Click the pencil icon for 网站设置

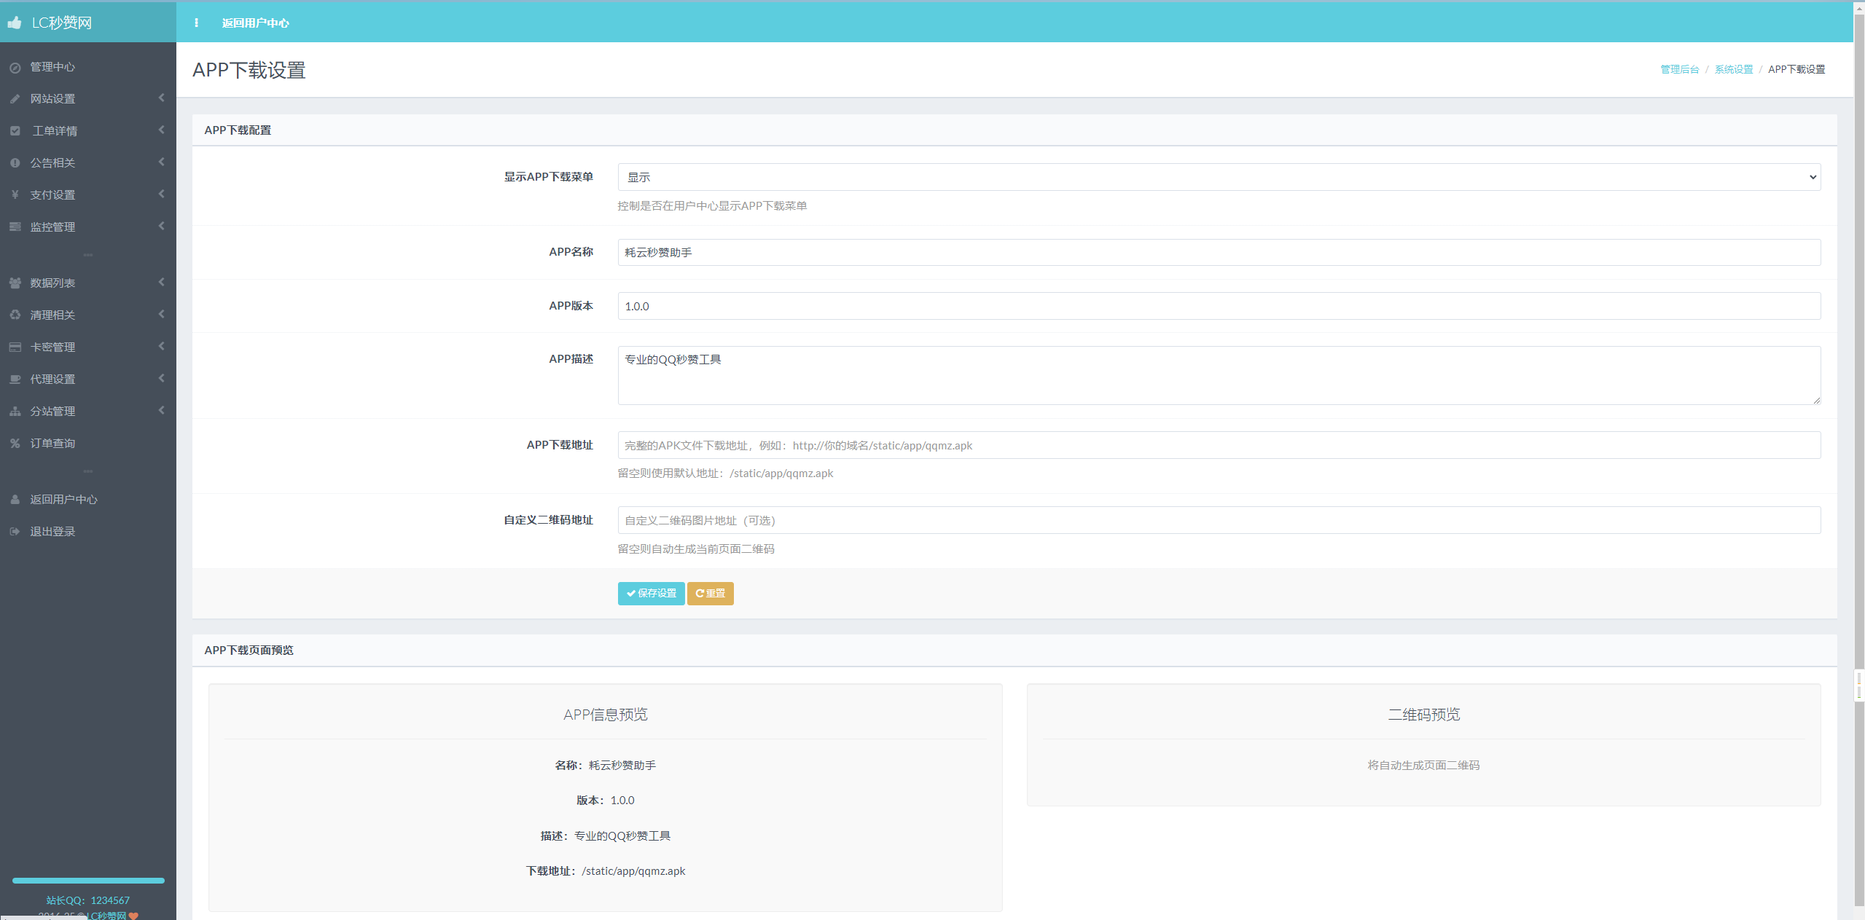tap(15, 99)
